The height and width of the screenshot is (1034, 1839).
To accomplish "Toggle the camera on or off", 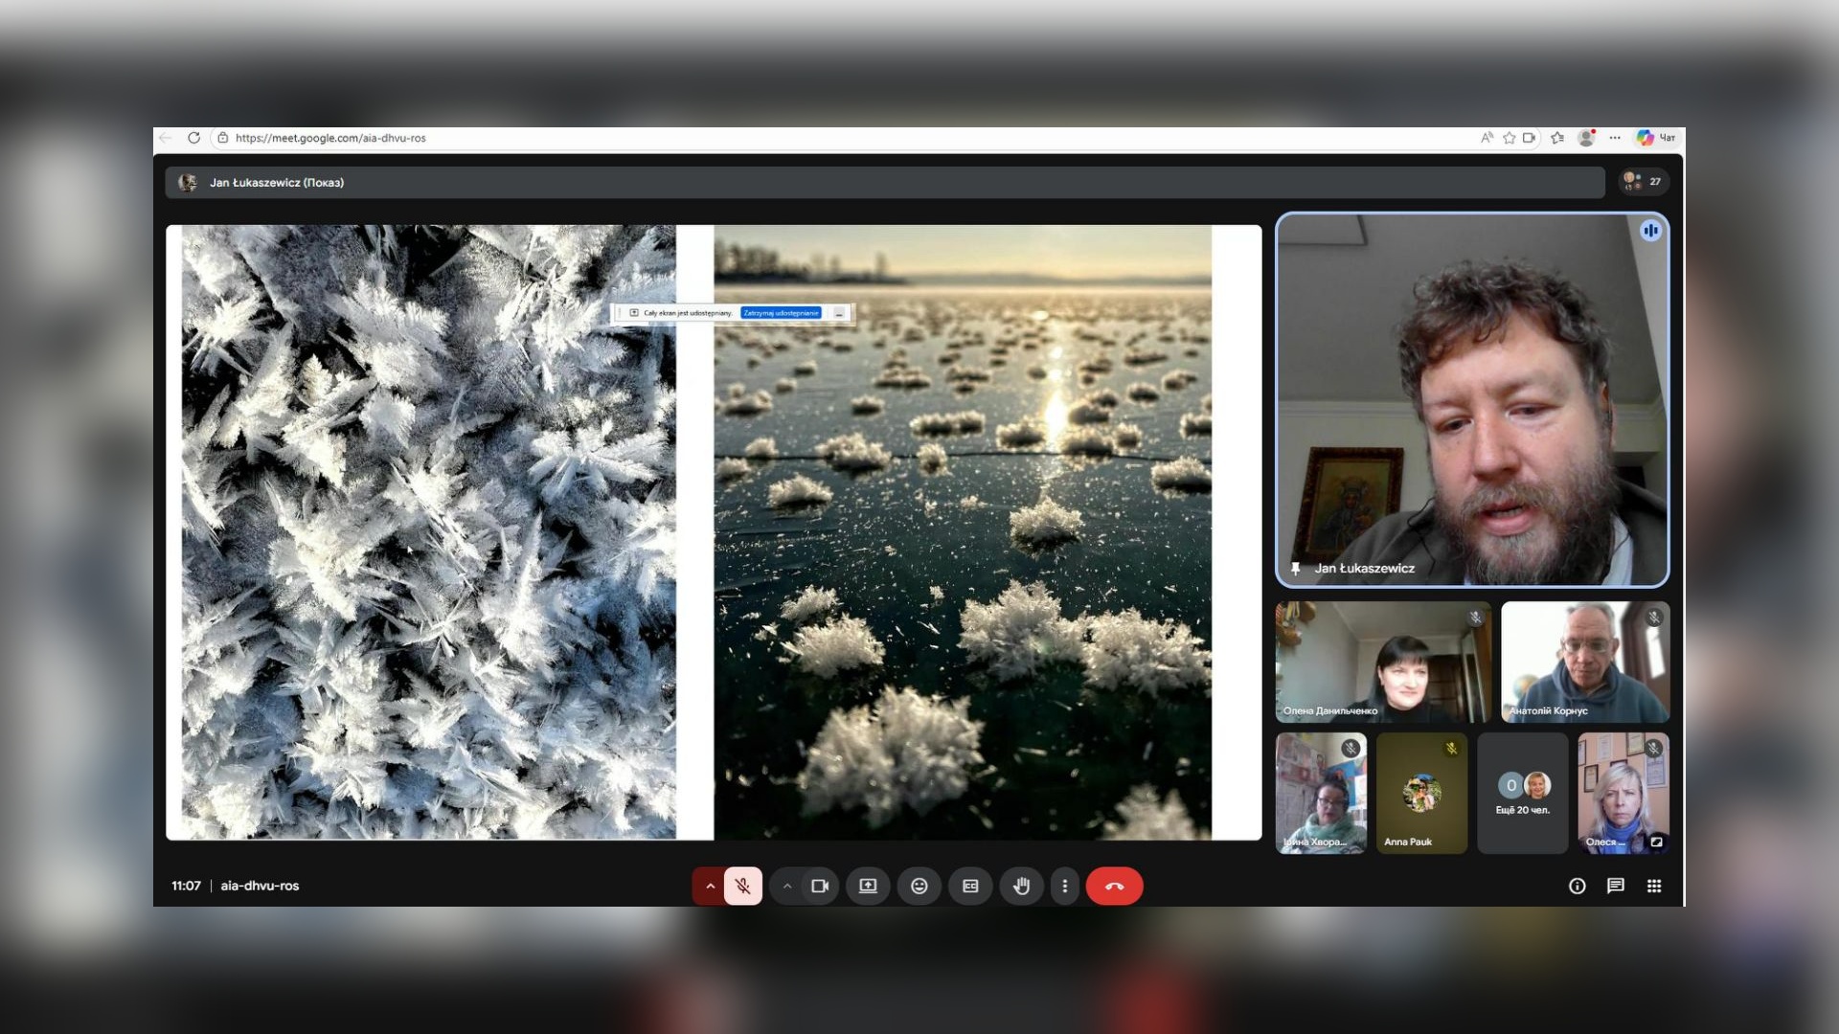I will click(820, 887).
